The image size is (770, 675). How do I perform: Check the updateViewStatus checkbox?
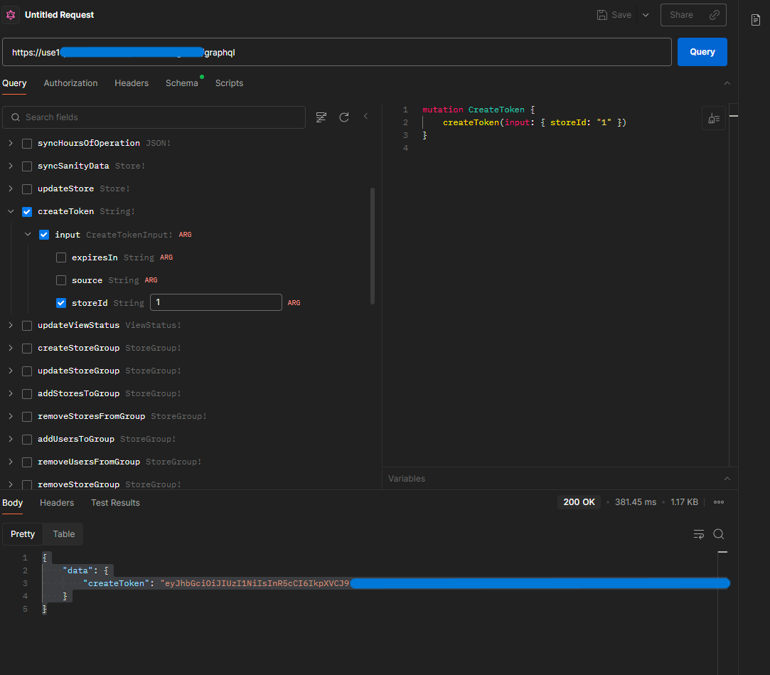click(27, 326)
